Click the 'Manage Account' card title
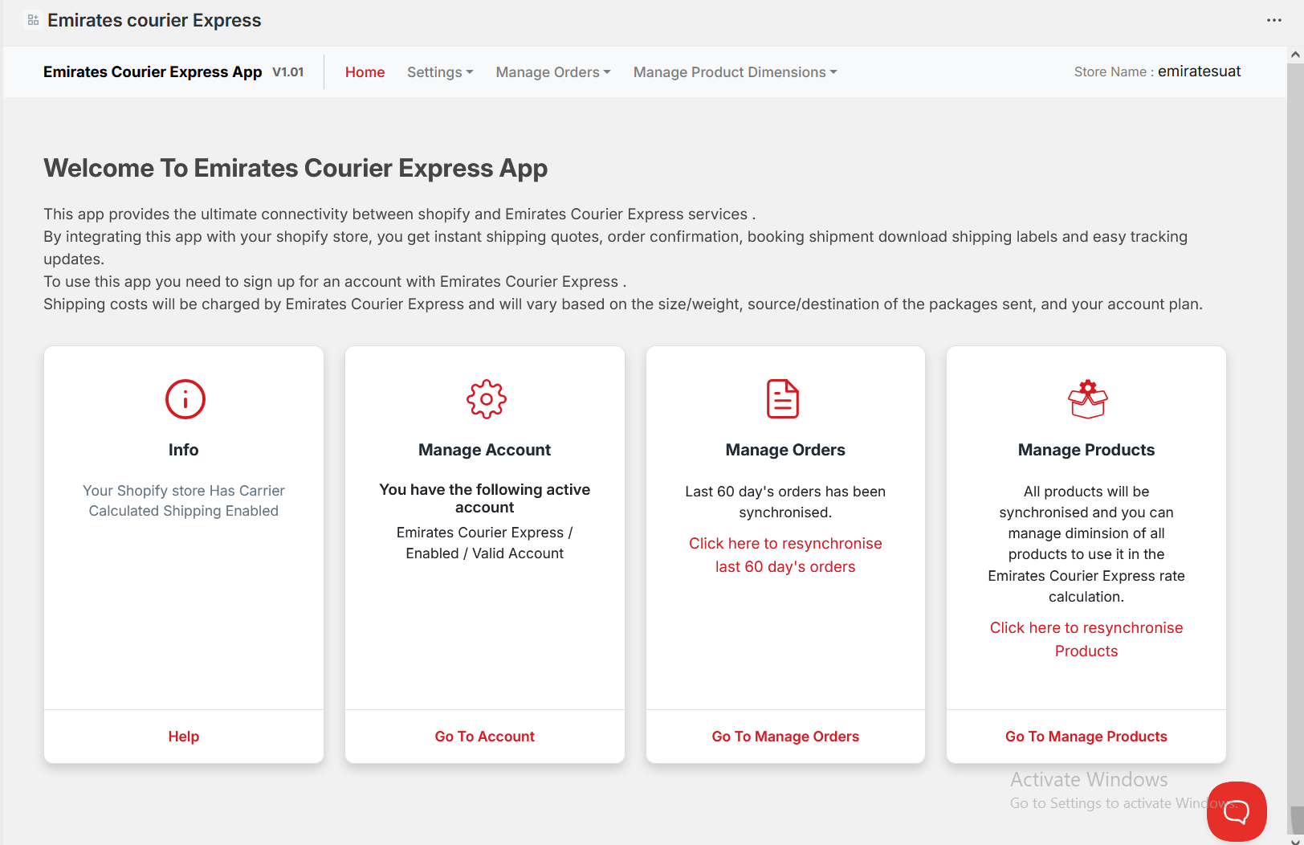 tap(485, 450)
